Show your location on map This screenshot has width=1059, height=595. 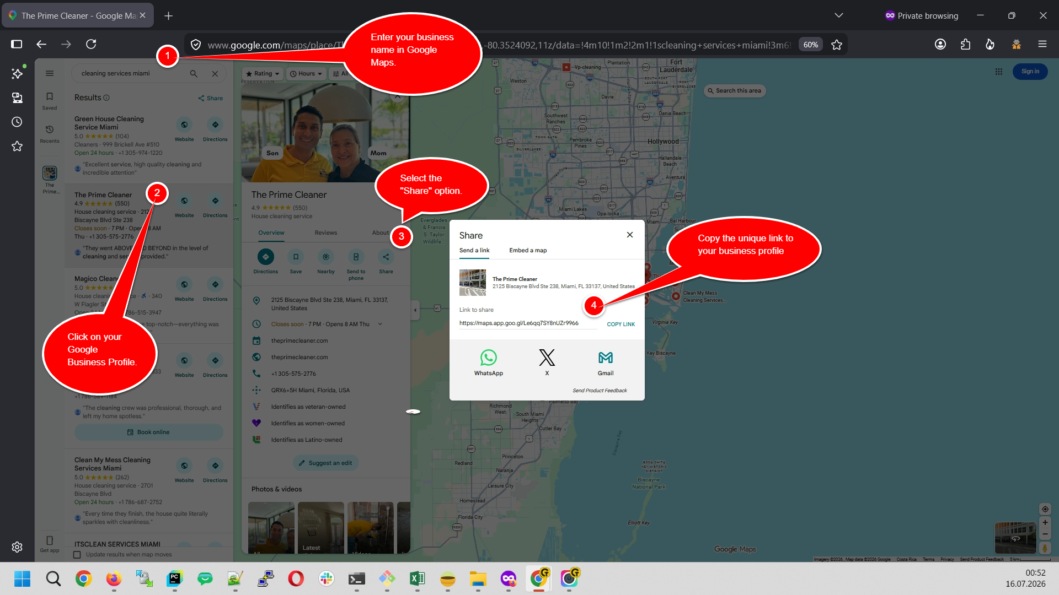[1045, 509]
